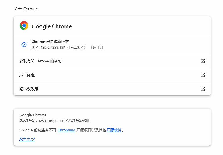The image size is (223, 155).
Task: Click the (正式版本) label in version line
Action: coord(77,48)
